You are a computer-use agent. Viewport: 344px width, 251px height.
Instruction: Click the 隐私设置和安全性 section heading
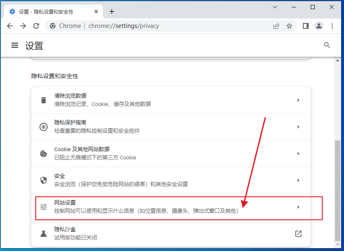[x=55, y=76]
